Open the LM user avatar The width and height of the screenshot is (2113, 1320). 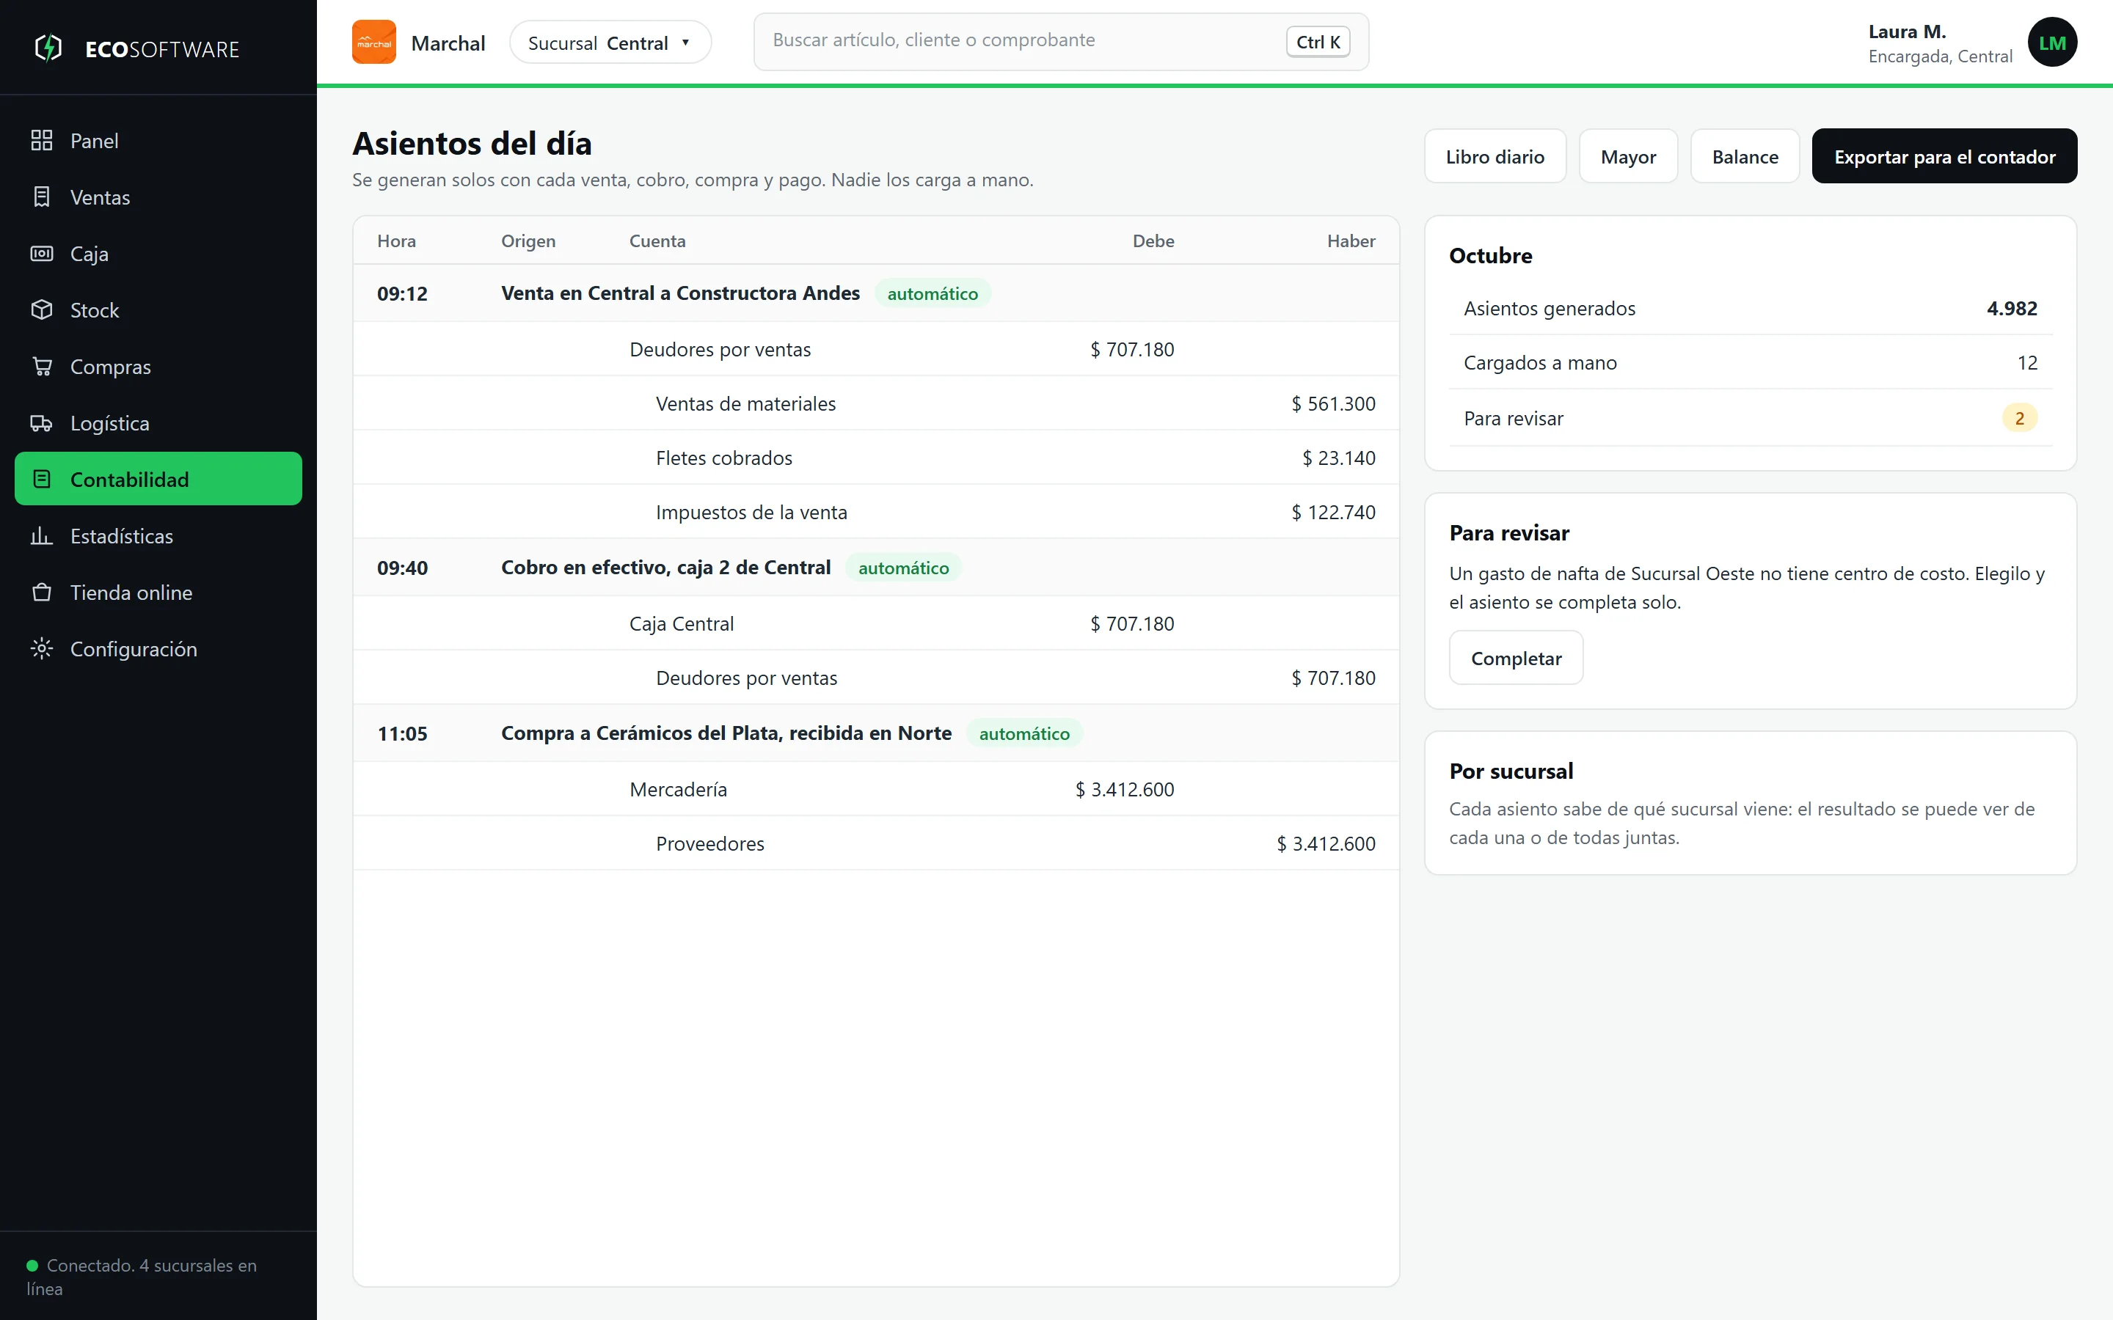point(2052,42)
